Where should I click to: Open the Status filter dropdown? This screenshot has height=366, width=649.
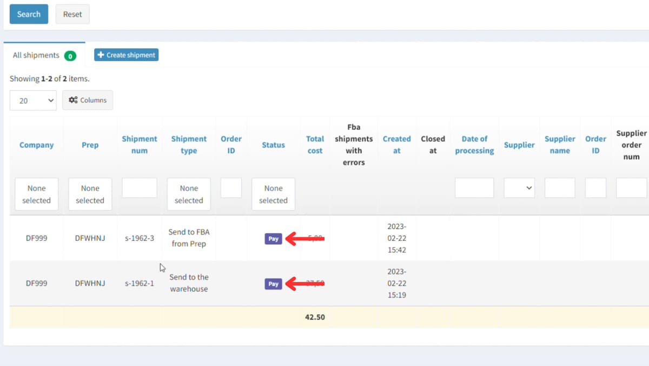tap(273, 194)
